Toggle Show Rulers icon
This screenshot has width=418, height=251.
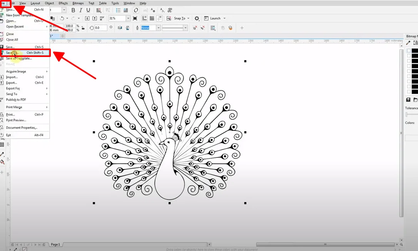[x=144, y=18]
